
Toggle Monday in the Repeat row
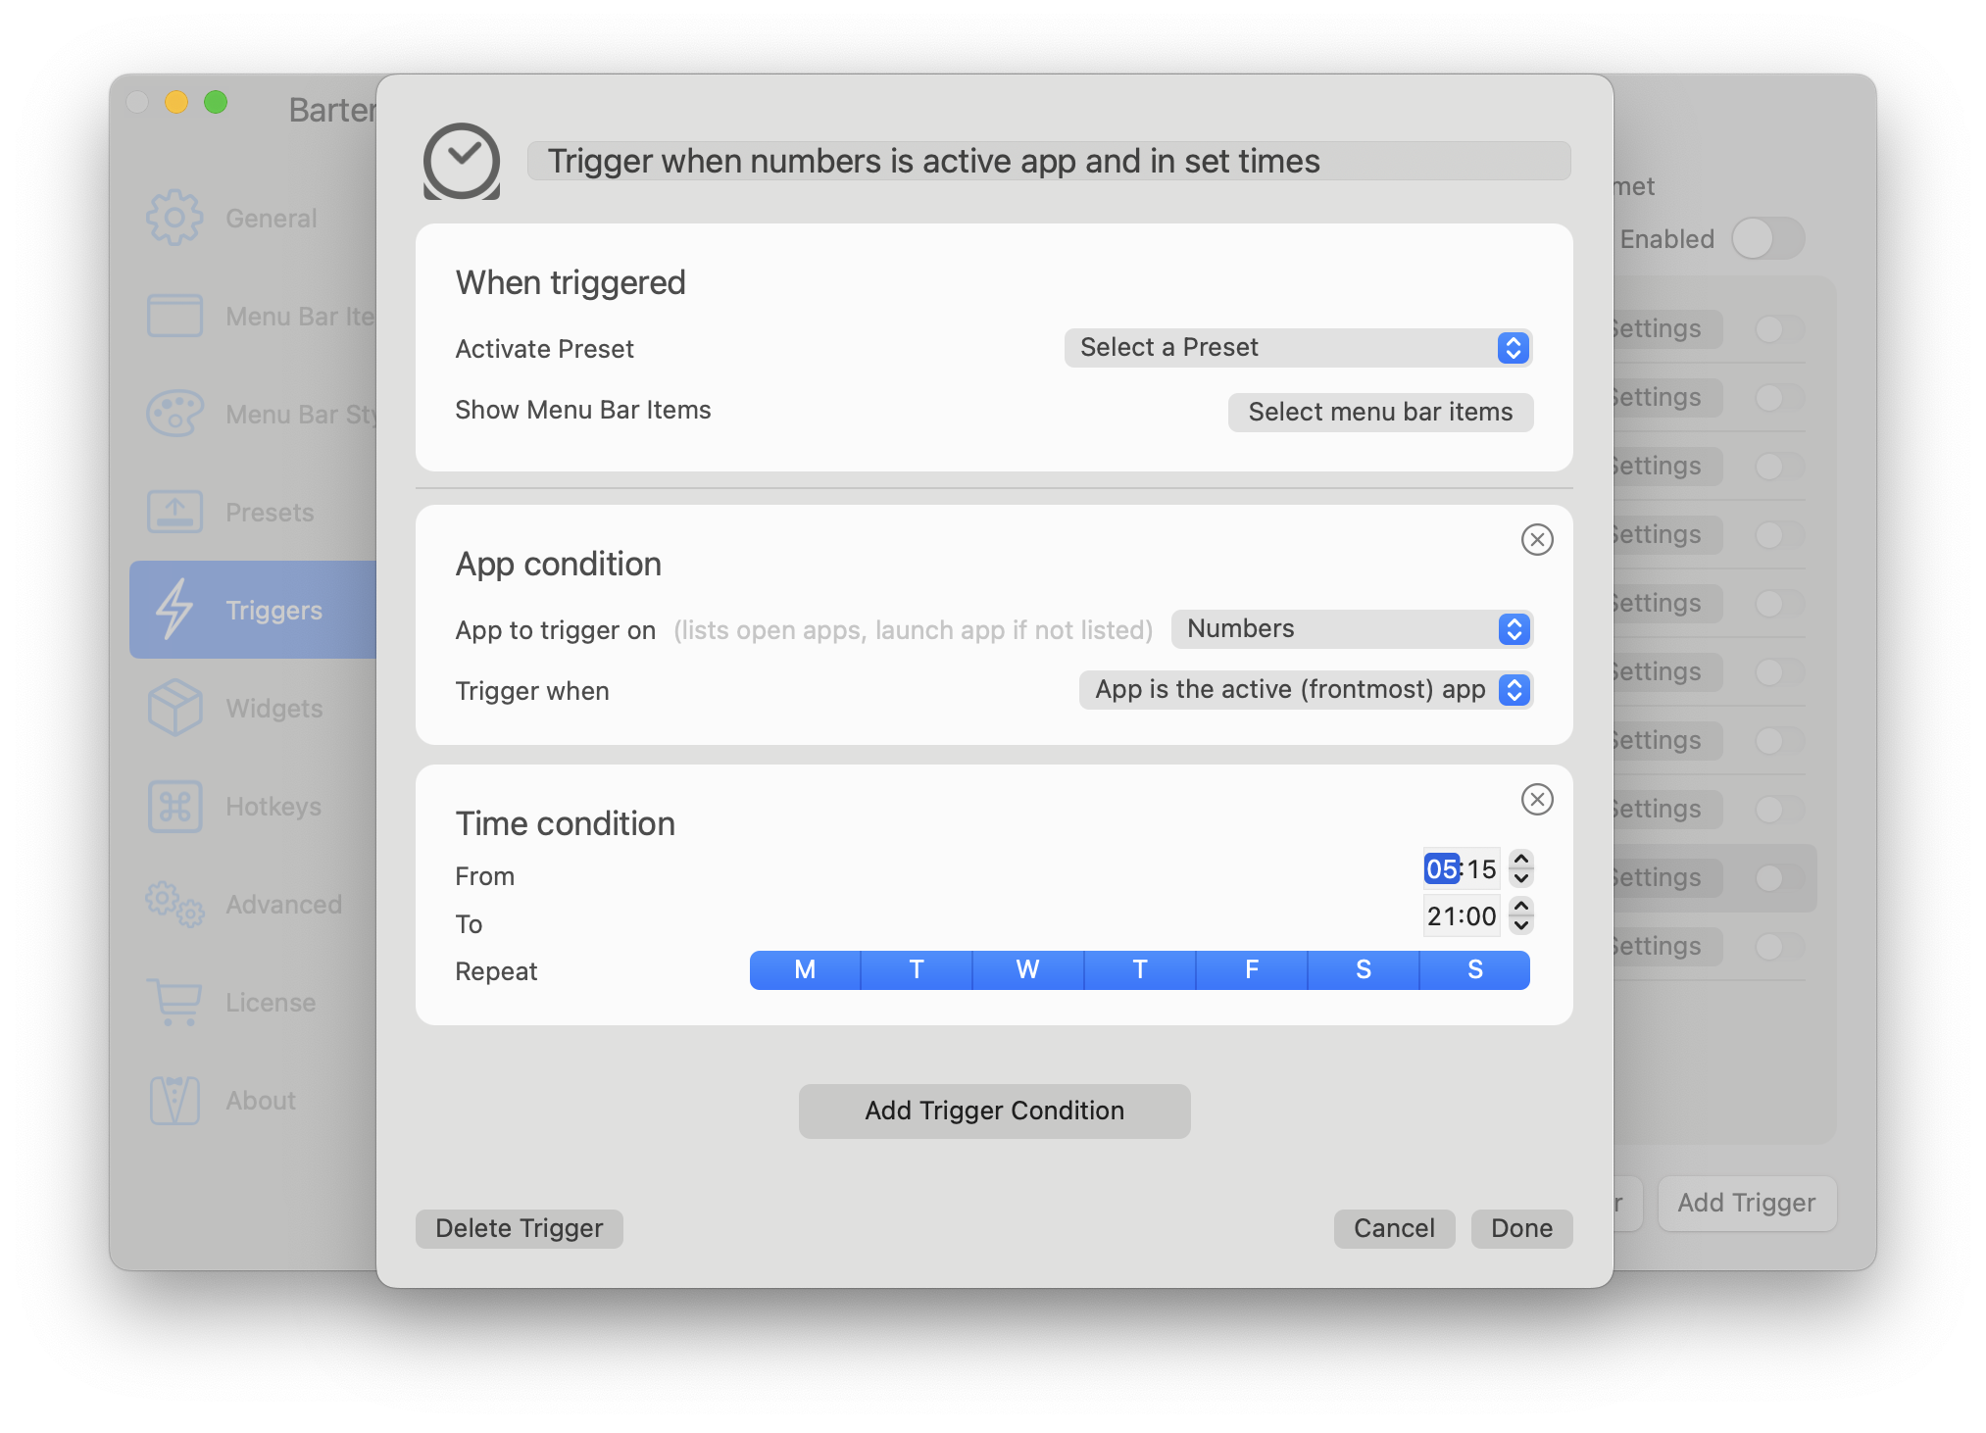pos(804,969)
